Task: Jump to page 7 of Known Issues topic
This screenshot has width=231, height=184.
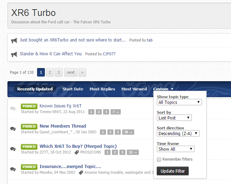Action: [x=115, y=112]
